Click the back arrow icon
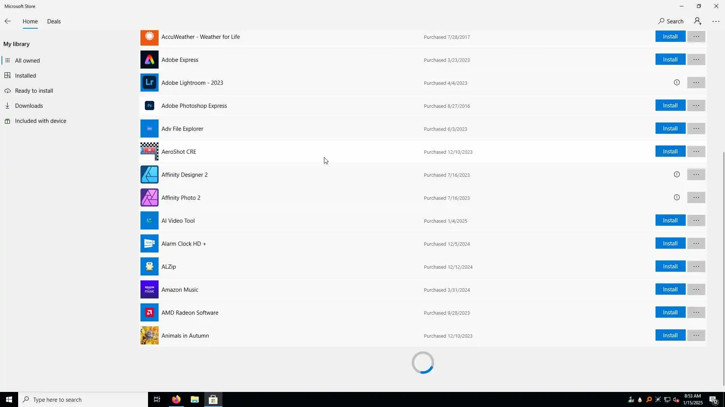The height and width of the screenshot is (407, 725). point(8,21)
